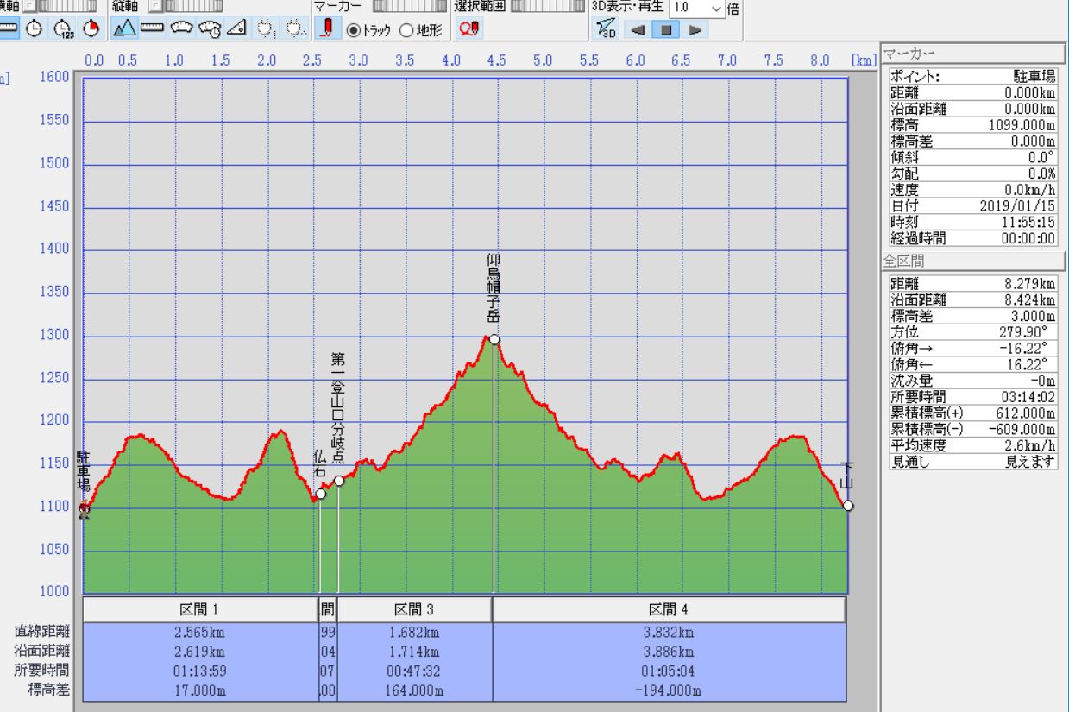
Task: Adjust the 選択範囲 slider
Action: [547, 6]
